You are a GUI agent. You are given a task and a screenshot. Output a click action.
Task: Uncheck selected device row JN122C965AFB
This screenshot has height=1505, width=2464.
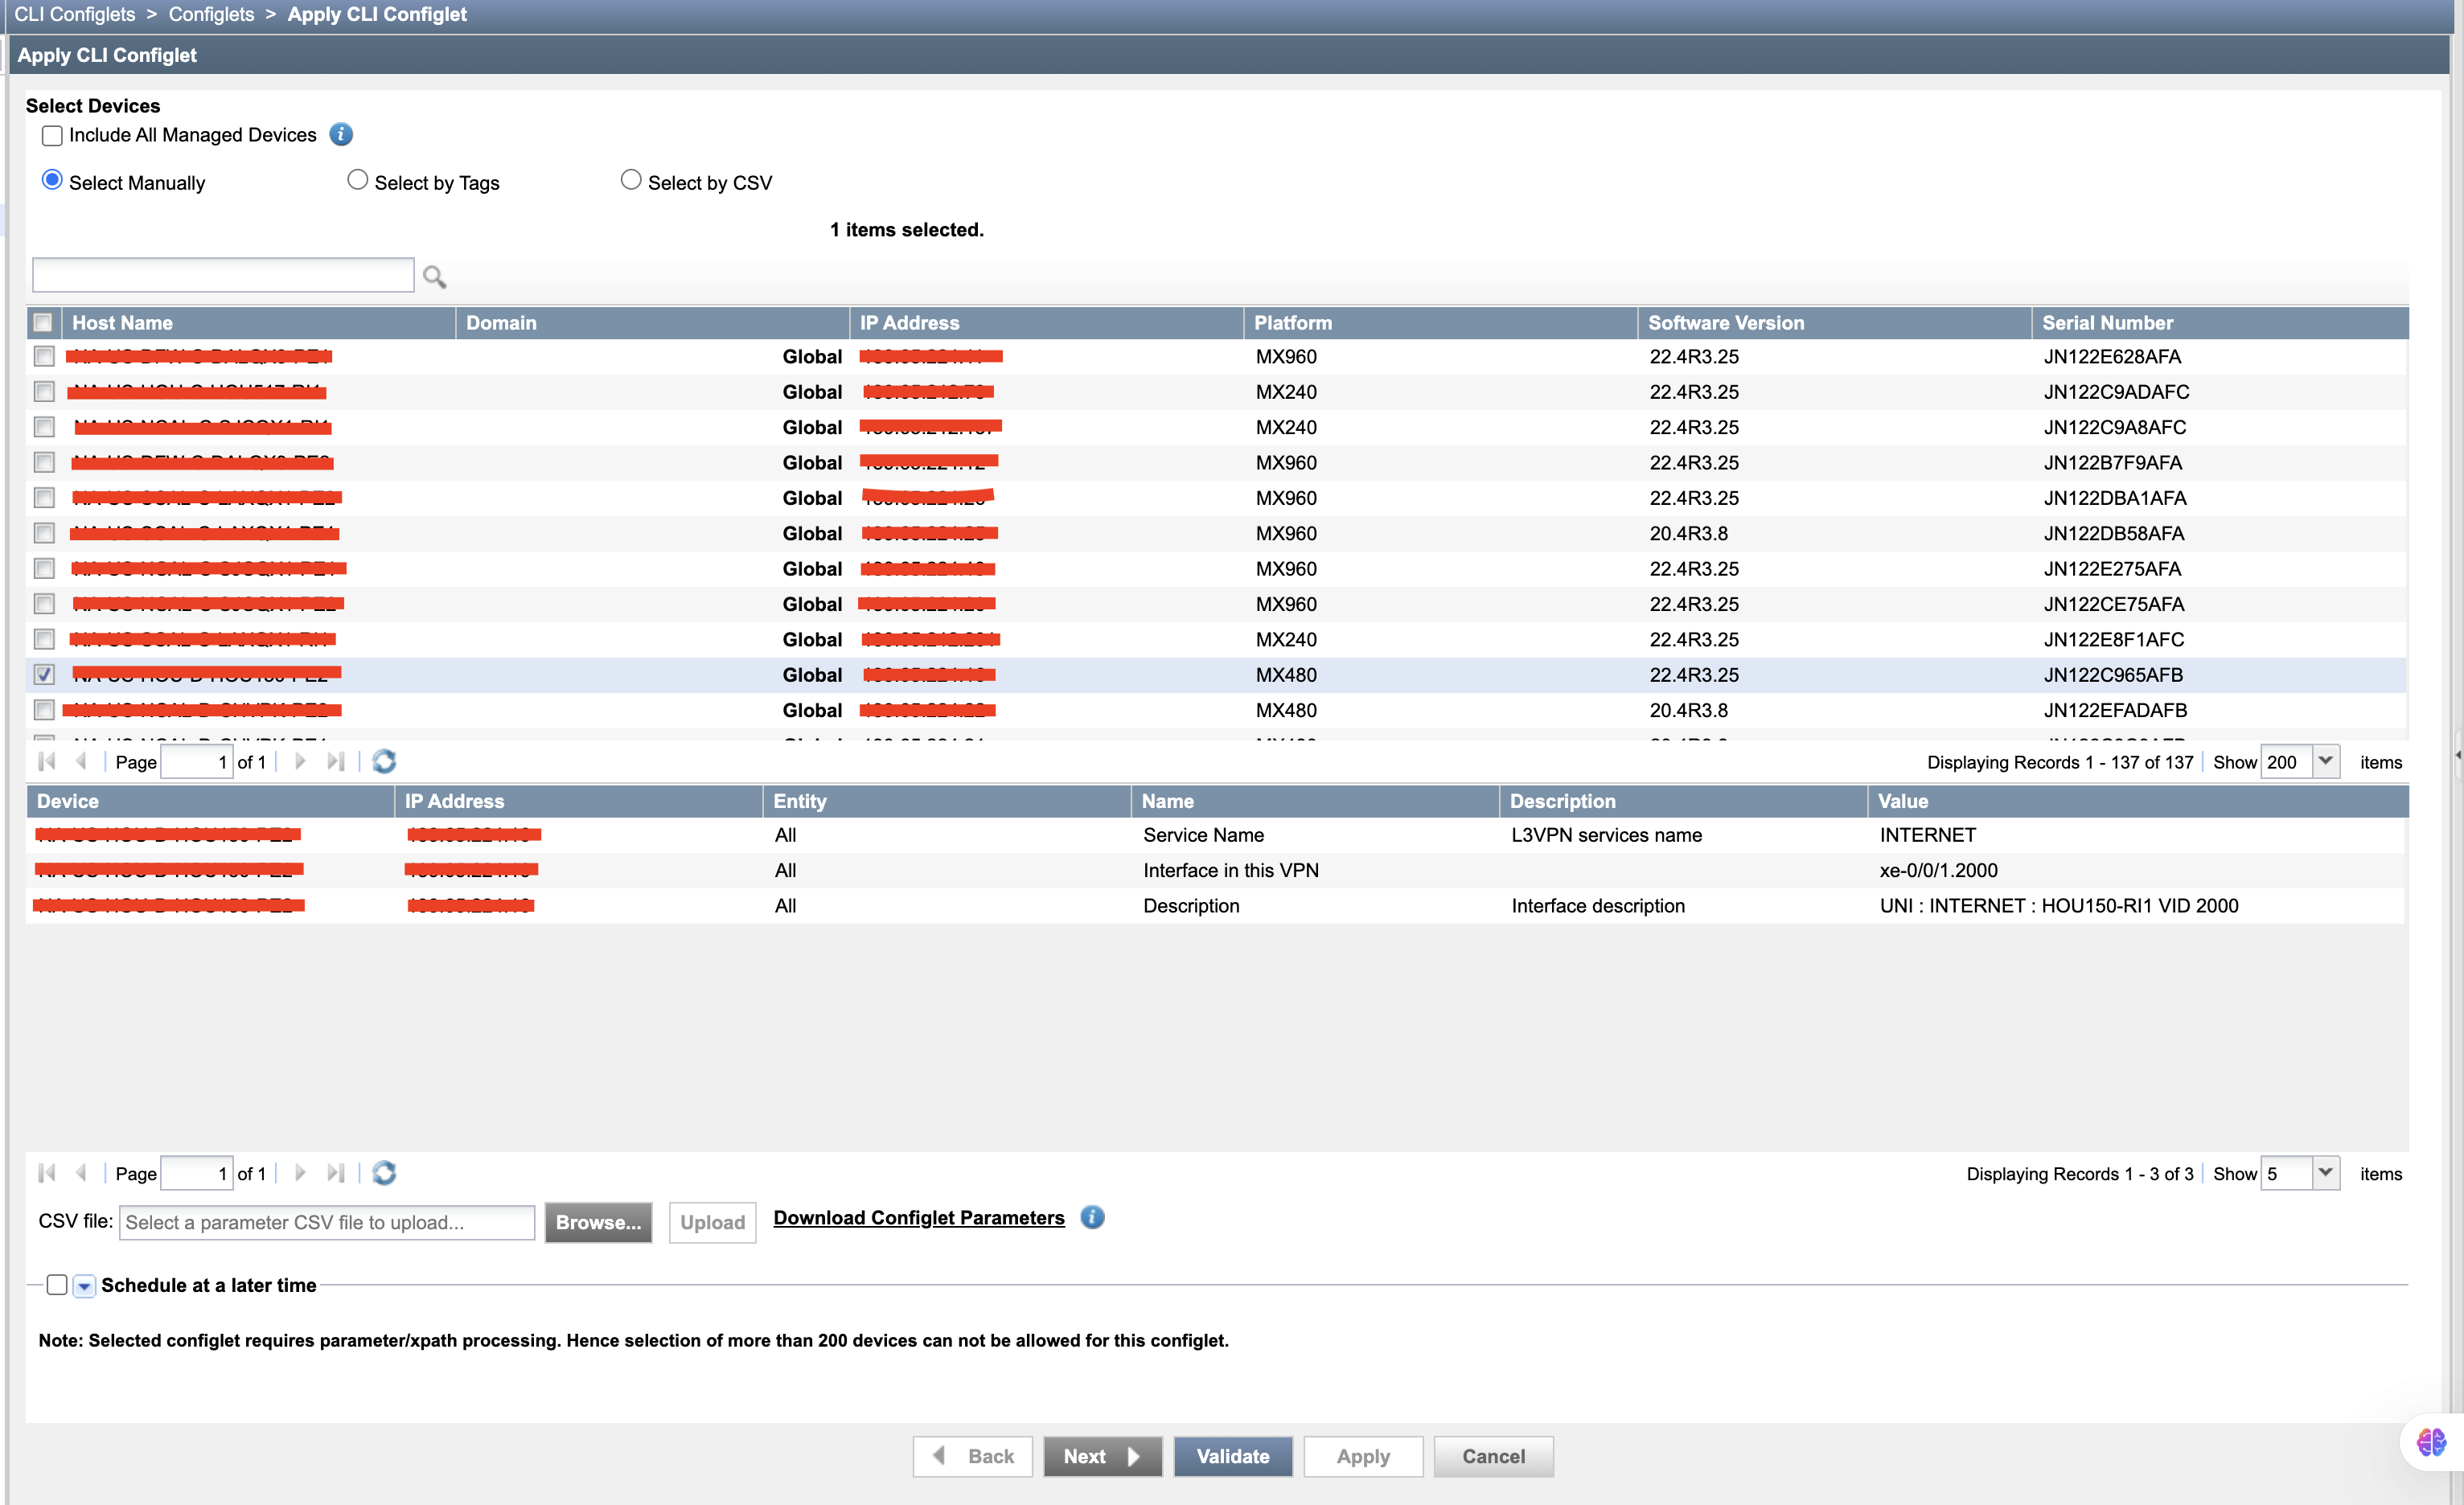[x=44, y=674]
